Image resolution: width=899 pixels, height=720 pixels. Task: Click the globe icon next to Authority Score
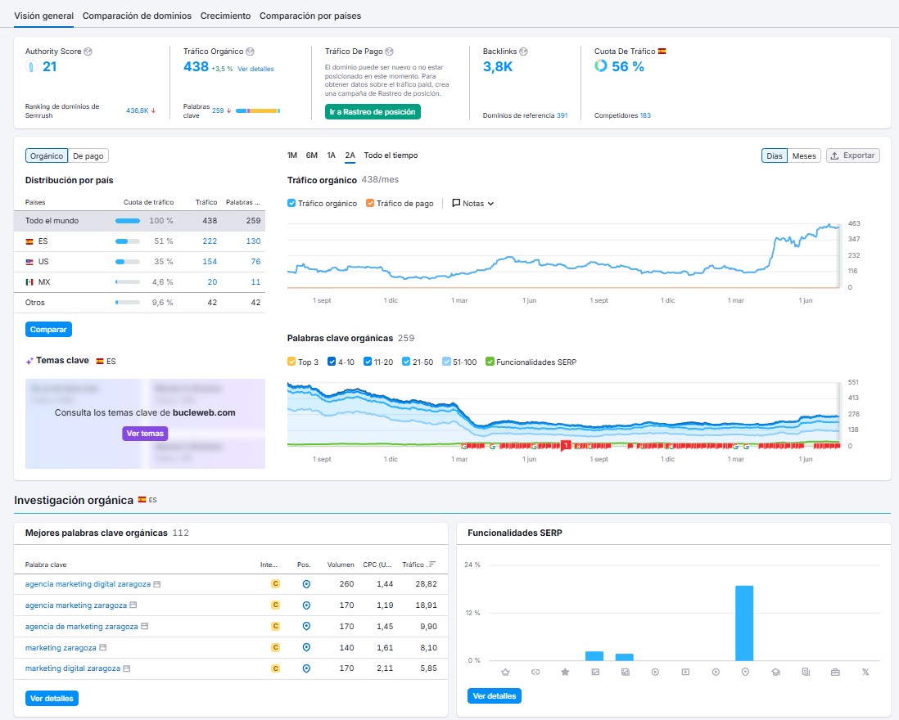point(88,52)
